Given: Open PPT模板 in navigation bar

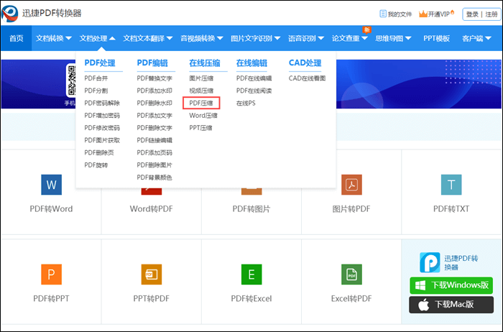Looking at the screenshot, I should point(436,39).
